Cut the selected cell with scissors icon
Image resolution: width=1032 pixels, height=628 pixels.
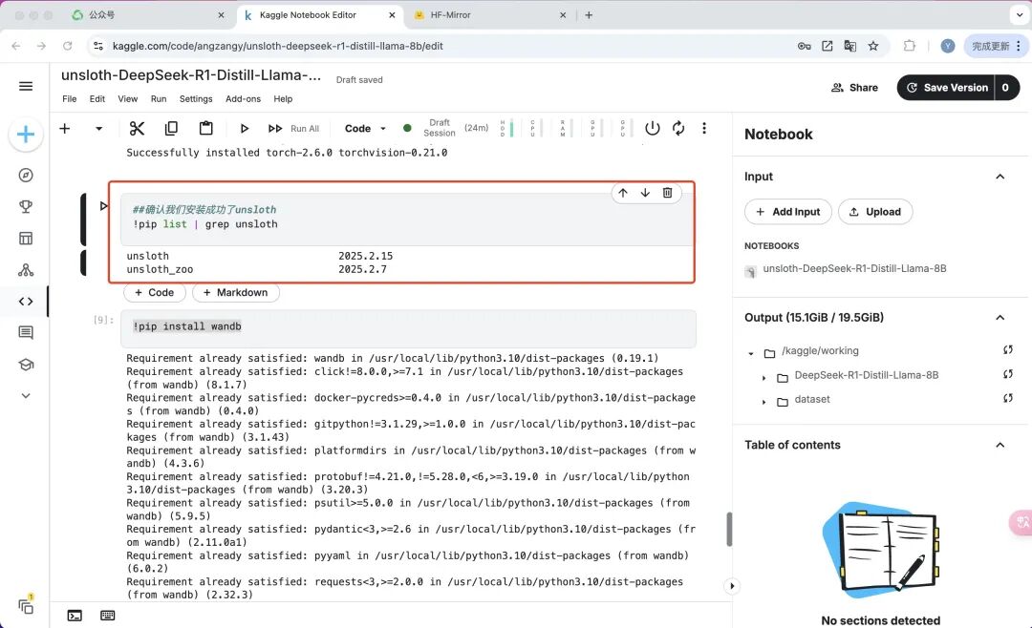coord(137,128)
